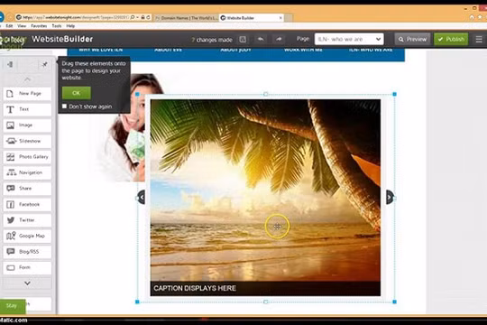Click the Preview button
This screenshot has height=325, width=487.
(x=413, y=39)
